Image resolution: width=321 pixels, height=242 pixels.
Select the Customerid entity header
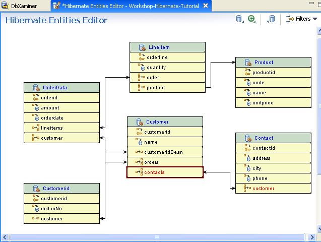61,189
